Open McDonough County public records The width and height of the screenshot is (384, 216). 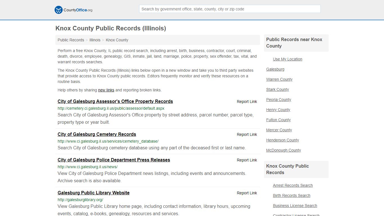point(284,150)
